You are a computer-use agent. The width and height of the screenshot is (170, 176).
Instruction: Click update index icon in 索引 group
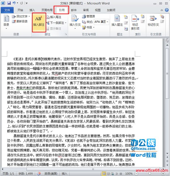(x=143, y=21)
